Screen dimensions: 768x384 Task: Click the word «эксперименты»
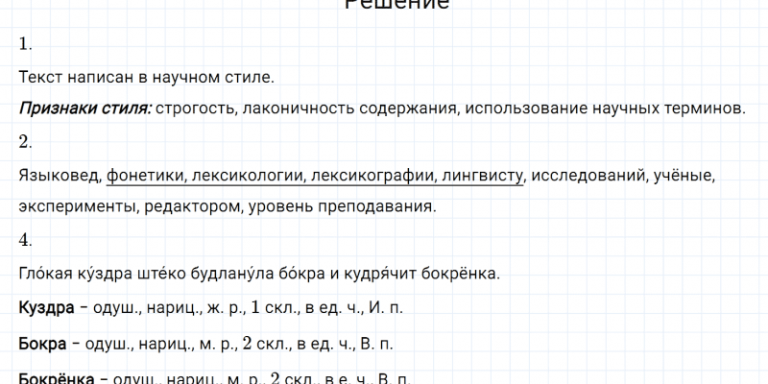click(x=75, y=206)
